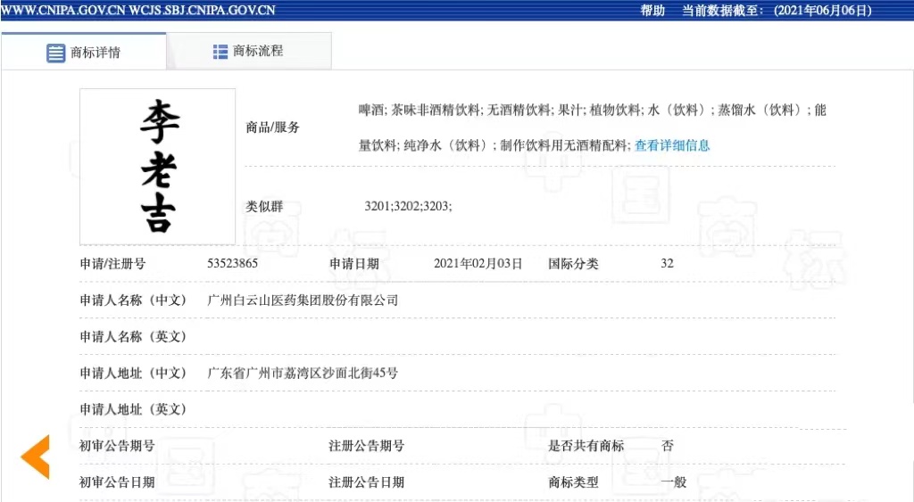Click the applicant name 广州白云山医药集团股份有限公司

click(x=303, y=300)
